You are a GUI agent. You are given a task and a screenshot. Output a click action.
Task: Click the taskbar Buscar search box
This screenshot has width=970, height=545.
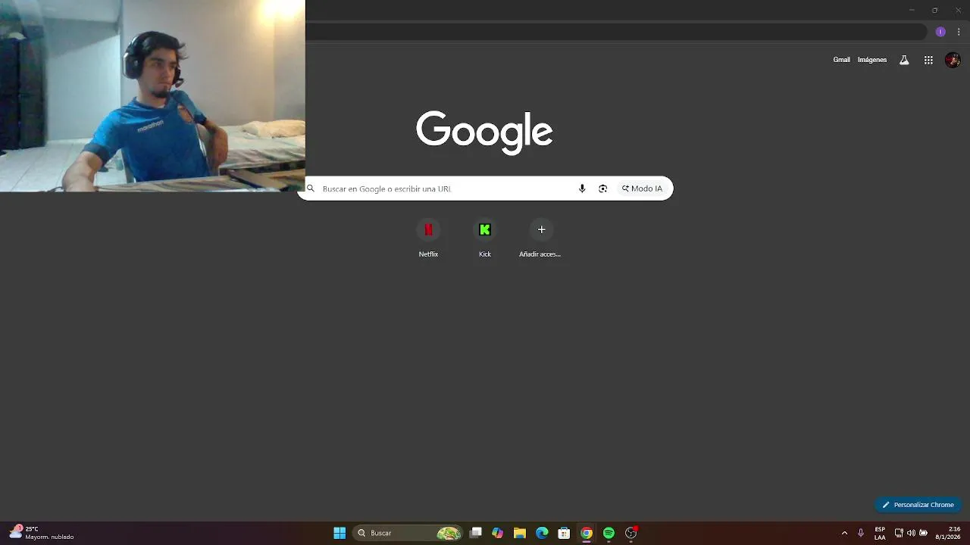[x=408, y=533]
